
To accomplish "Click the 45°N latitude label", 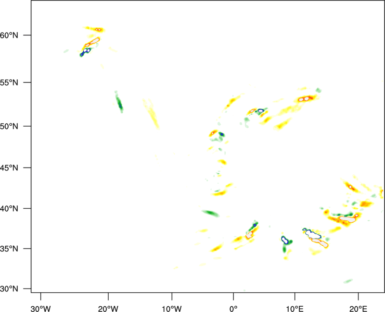I will click(x=9, y=168).
